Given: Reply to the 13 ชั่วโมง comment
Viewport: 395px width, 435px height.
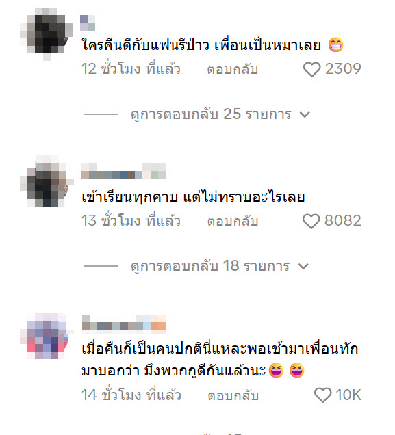Looking at the screenshot, I should click(x=233, y=221).
